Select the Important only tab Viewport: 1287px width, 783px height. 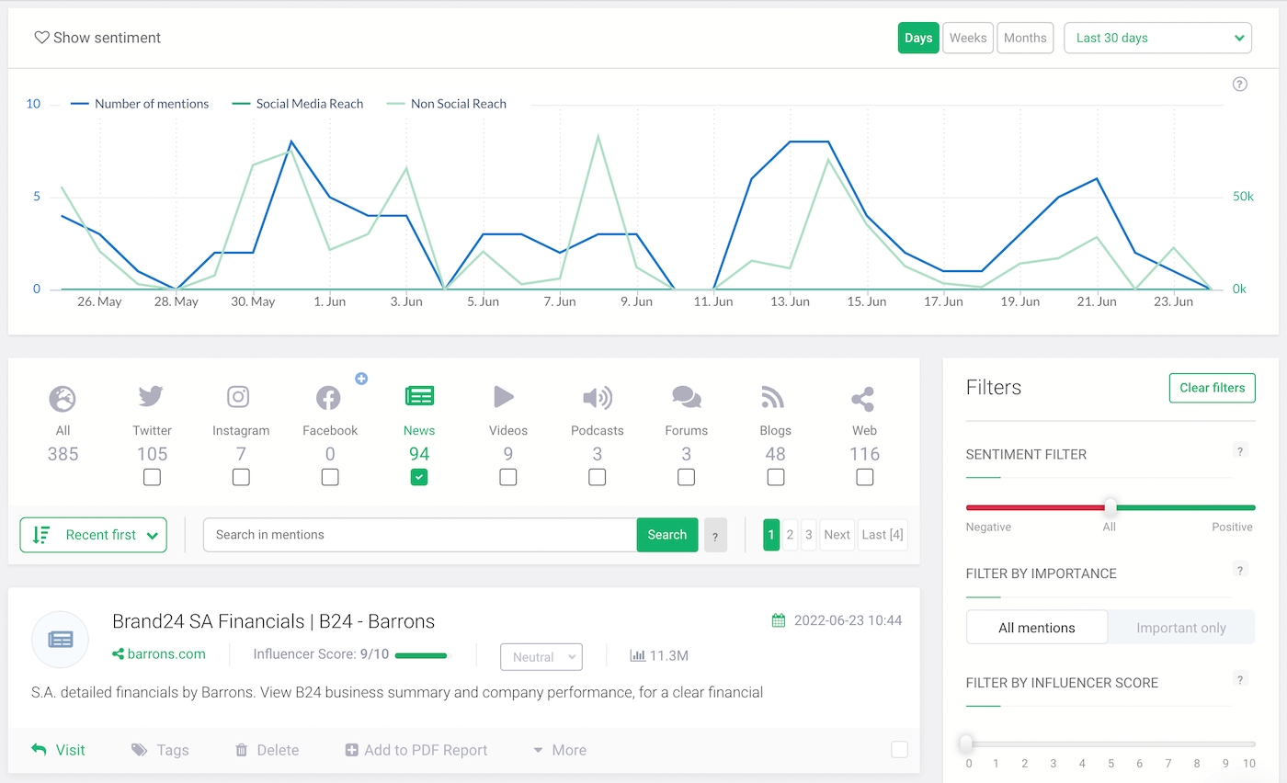[1180, 628]
